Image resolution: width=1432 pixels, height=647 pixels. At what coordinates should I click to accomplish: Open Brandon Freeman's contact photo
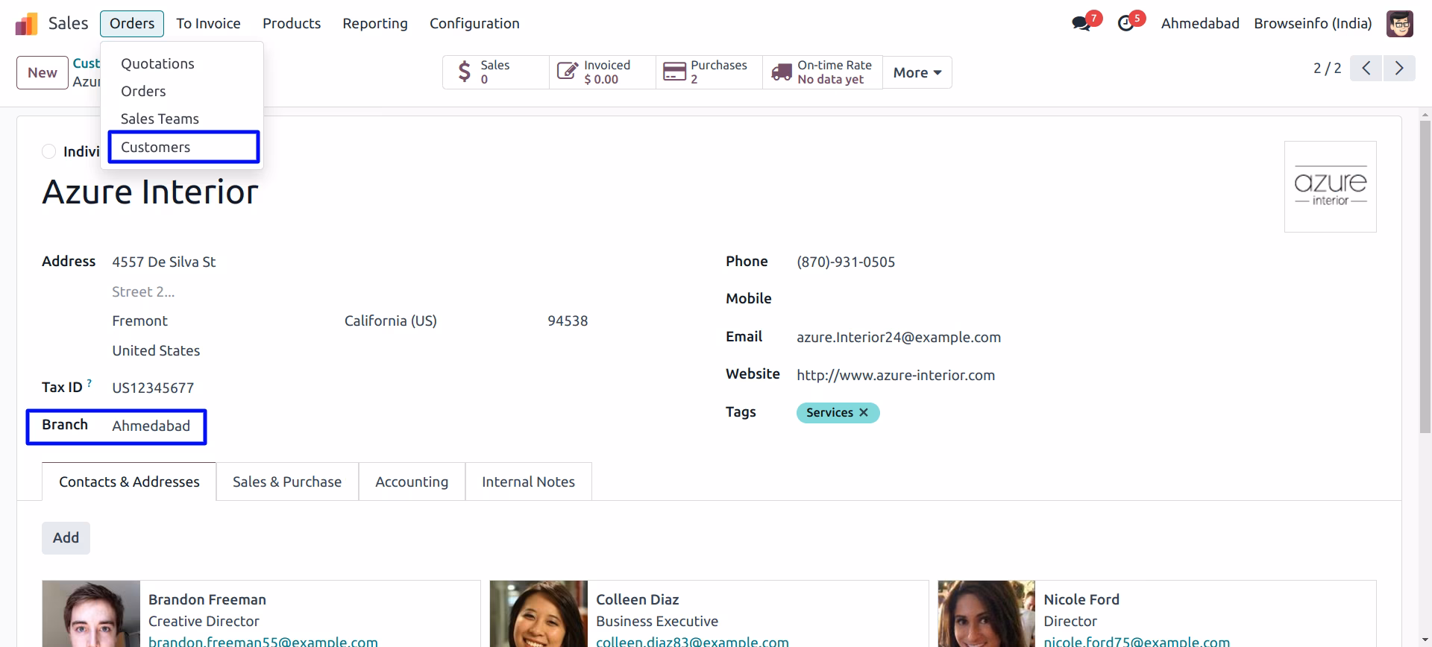point(91,613)
